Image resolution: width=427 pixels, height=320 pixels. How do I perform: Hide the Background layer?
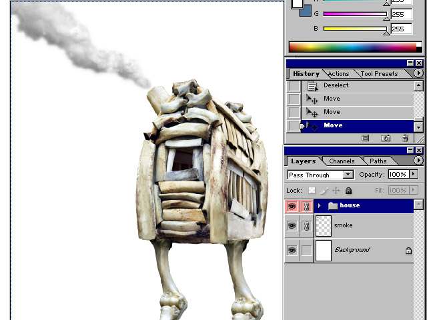point(292,251)
